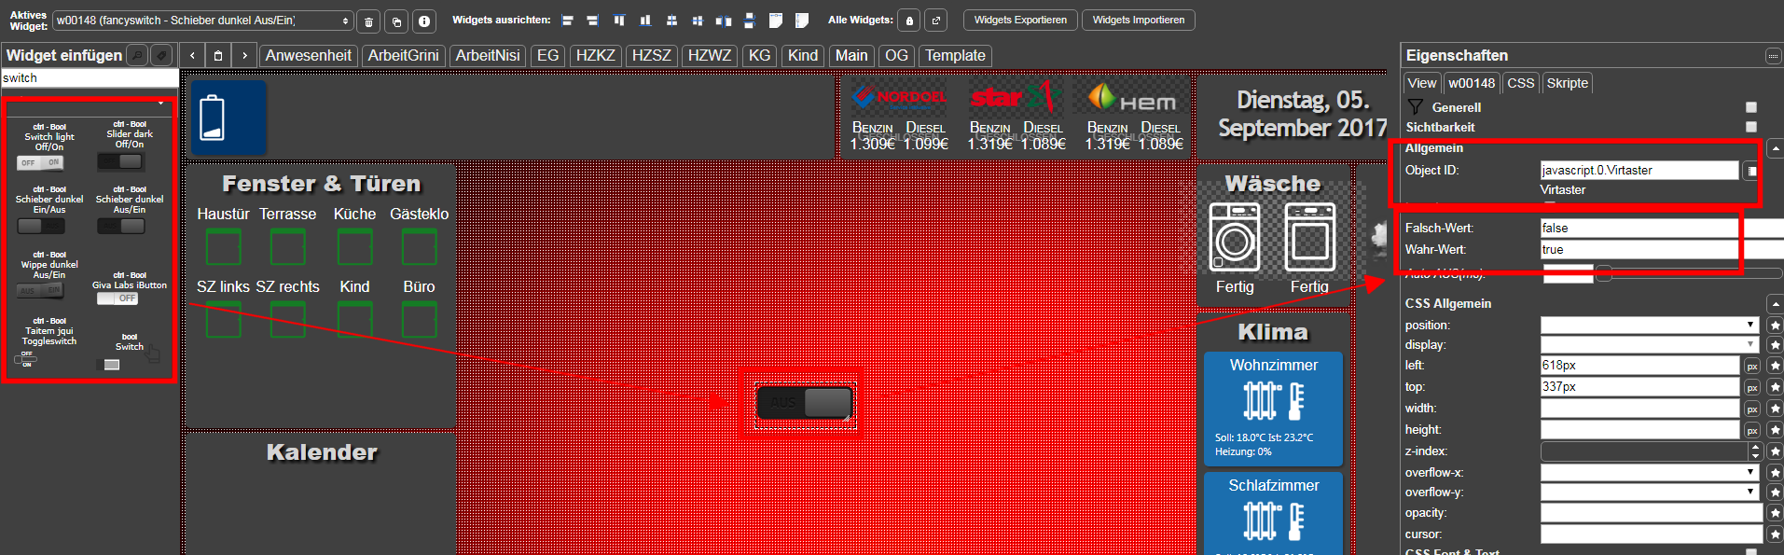Click the Wohnzimmer climate tile
The width and height of the screenshot is (1784, 555).
pos(1273,409)
